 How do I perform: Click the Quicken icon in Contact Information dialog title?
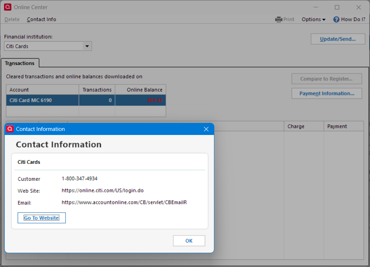tap(10, 129)
